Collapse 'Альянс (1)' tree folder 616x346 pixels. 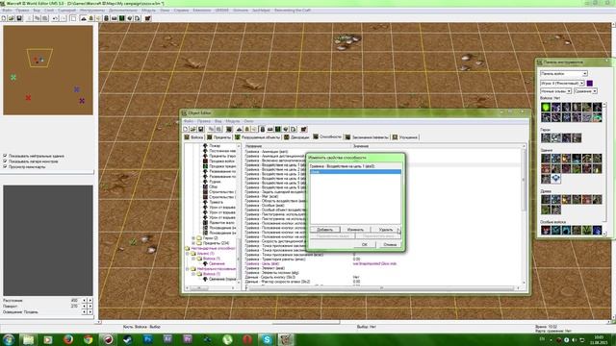[188, 254]
